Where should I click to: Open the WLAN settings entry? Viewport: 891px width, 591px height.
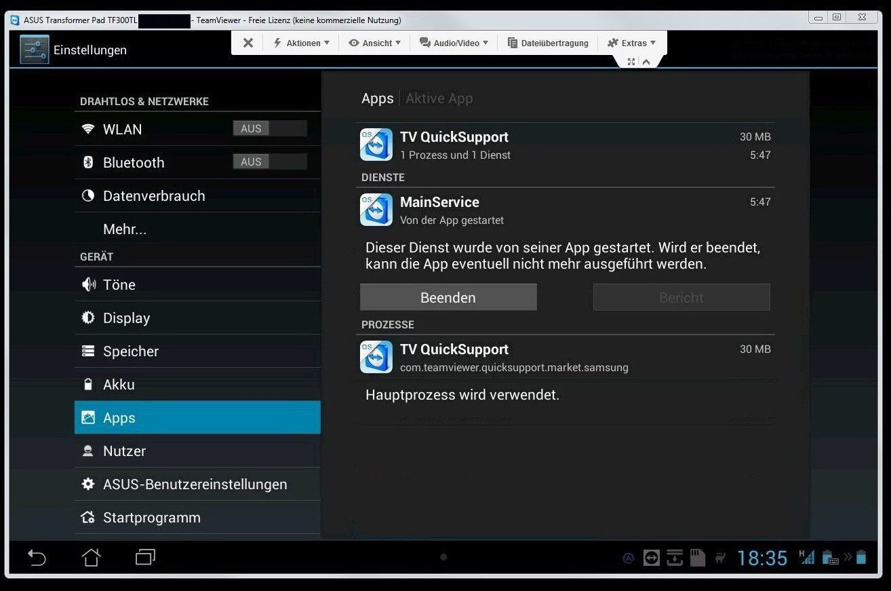pyautogui.click(x=197, y=129)
